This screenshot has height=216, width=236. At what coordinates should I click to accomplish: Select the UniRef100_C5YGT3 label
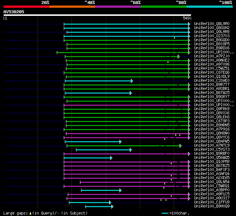coord(212,150)
